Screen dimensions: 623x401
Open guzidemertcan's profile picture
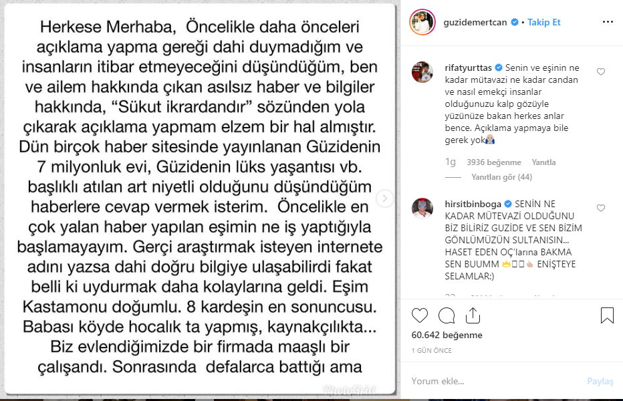(x=423, y=21)
